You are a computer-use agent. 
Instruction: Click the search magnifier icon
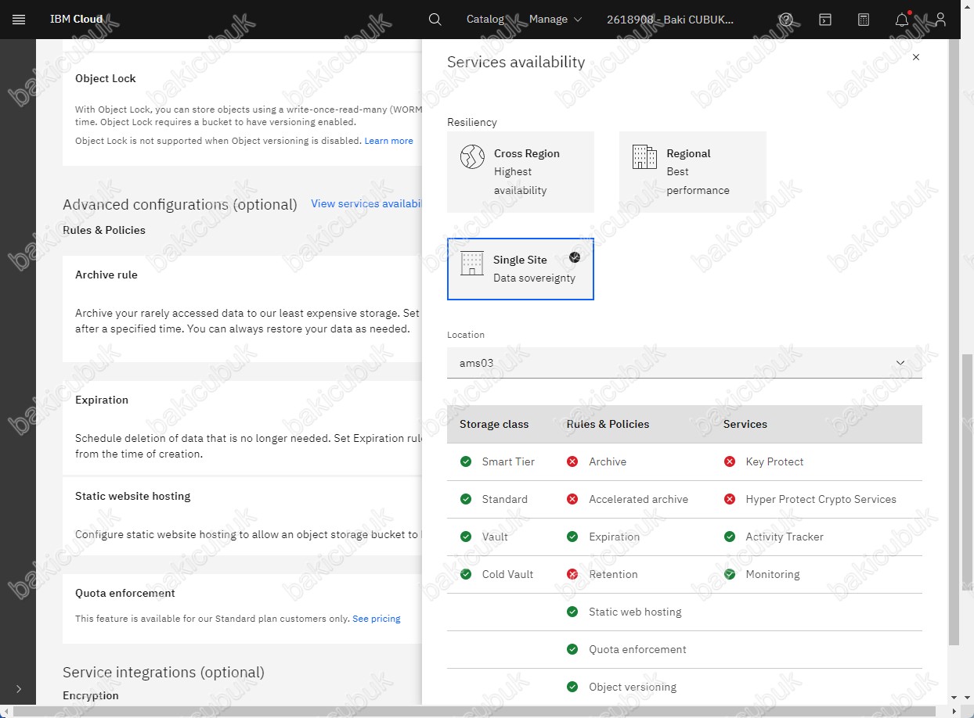(435, 20)
